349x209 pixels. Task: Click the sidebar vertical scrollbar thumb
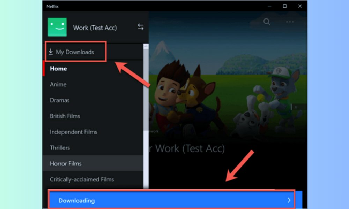(x=146, y=90)
